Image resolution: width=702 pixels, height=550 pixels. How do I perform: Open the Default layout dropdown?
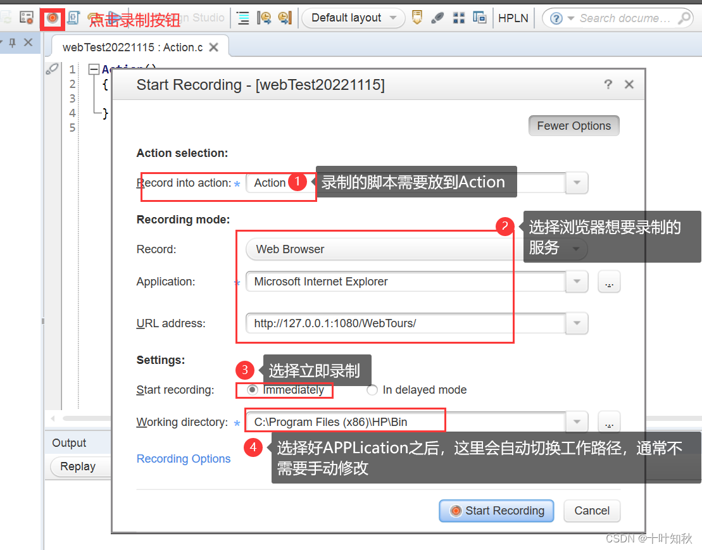point(354,18)
